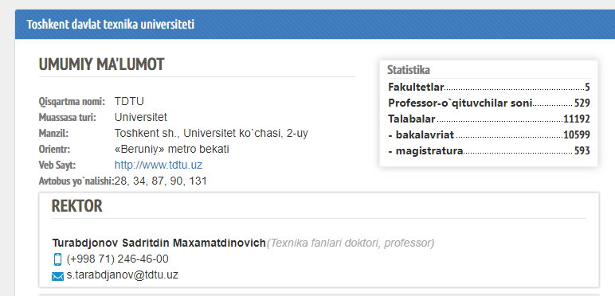Viewport: 615px width, 296px height.
Task: Click the Texnika fanlari doktori, professor title
Action: [351, 243]
